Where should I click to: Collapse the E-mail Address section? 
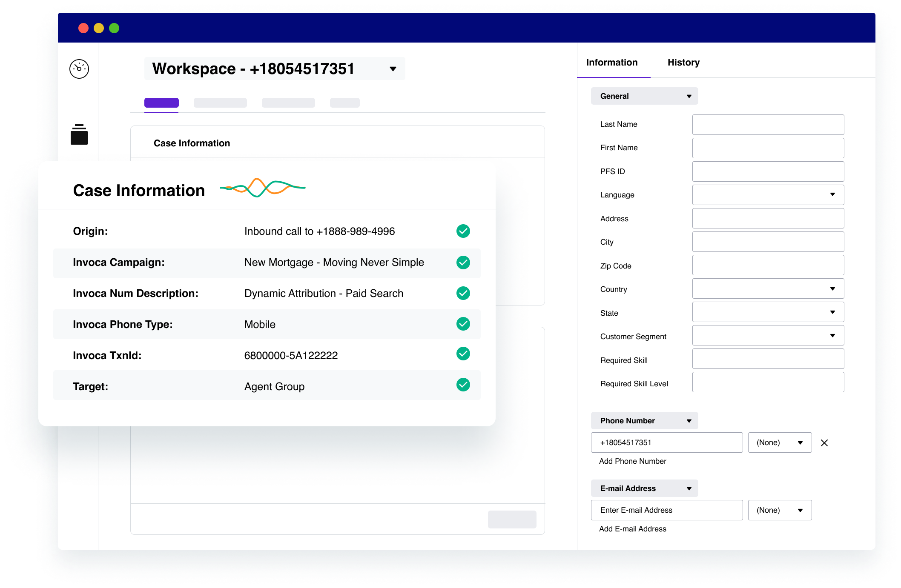[644, 488]
